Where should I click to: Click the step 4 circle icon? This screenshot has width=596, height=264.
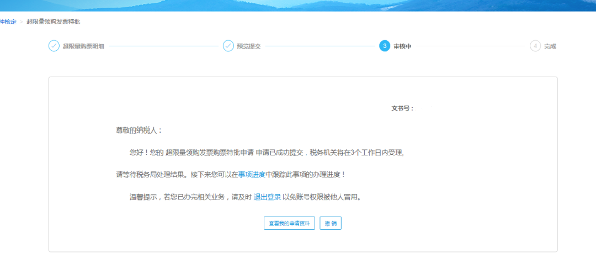pos(535,46)
